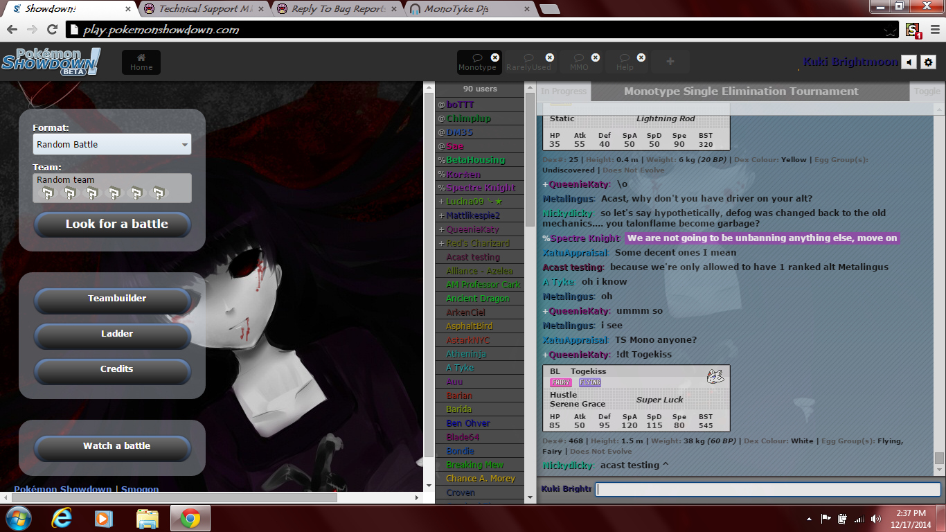Switch to the Monotype room tab
This screenshot has height=532, width=946.
pyautogui.click(x=479, y=62)
